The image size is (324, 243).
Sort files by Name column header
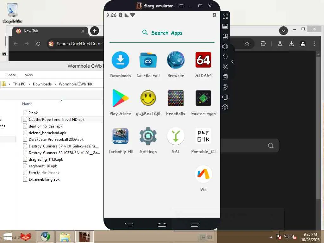click(x=27, y=104)
